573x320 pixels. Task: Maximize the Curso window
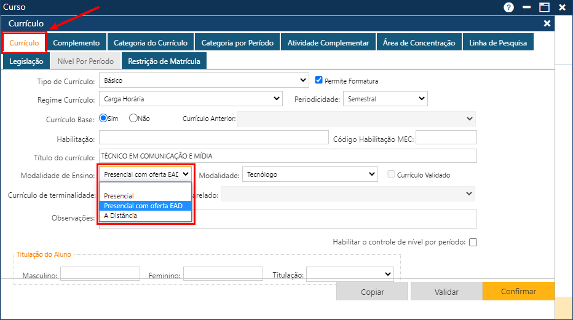(x=544, y=7)
